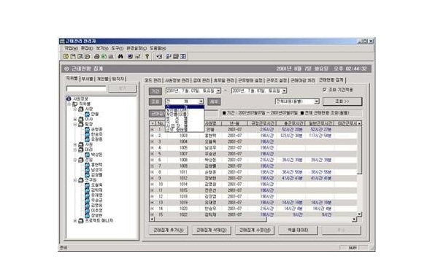
Task: Click the 사원정보 info icon at tree root
Action: (69, 98)
